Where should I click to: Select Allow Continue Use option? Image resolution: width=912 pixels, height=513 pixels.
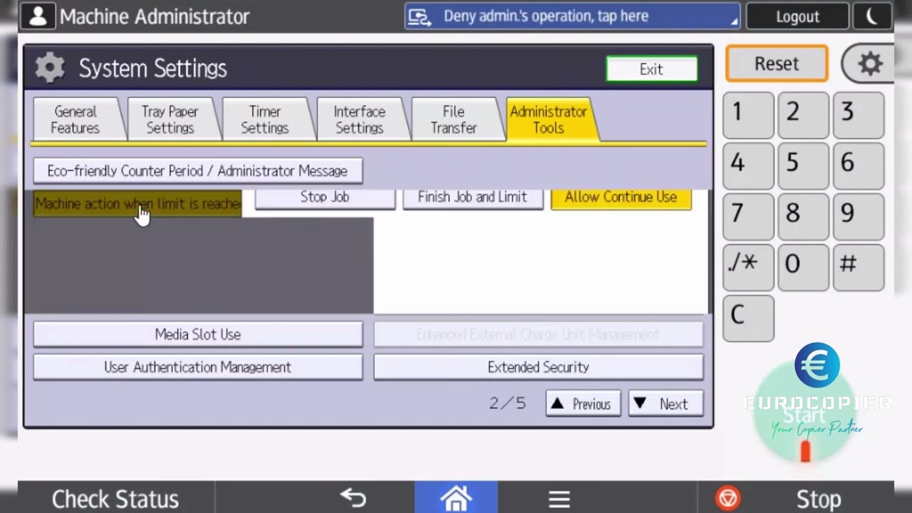pos(621,197)
